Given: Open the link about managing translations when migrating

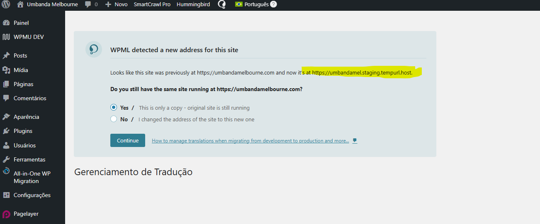Looking at the screenshot, I should coord(251,141).
